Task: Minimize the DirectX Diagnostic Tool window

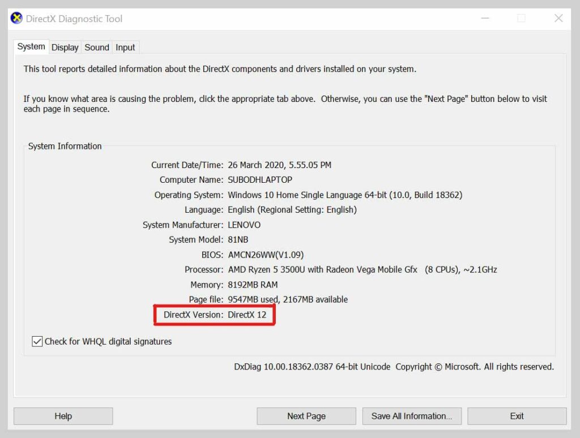Action: (484, 18)
